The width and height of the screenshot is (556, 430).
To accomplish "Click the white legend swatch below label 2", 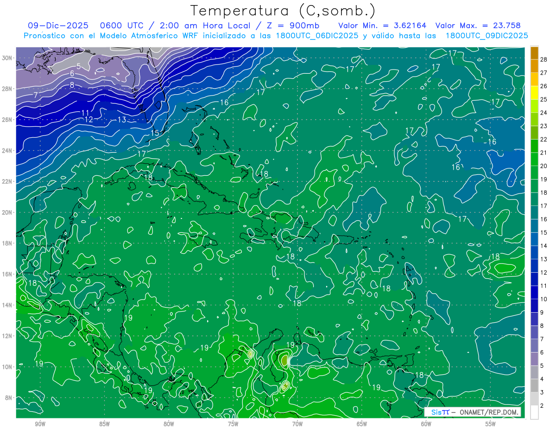I will point(534,412).
